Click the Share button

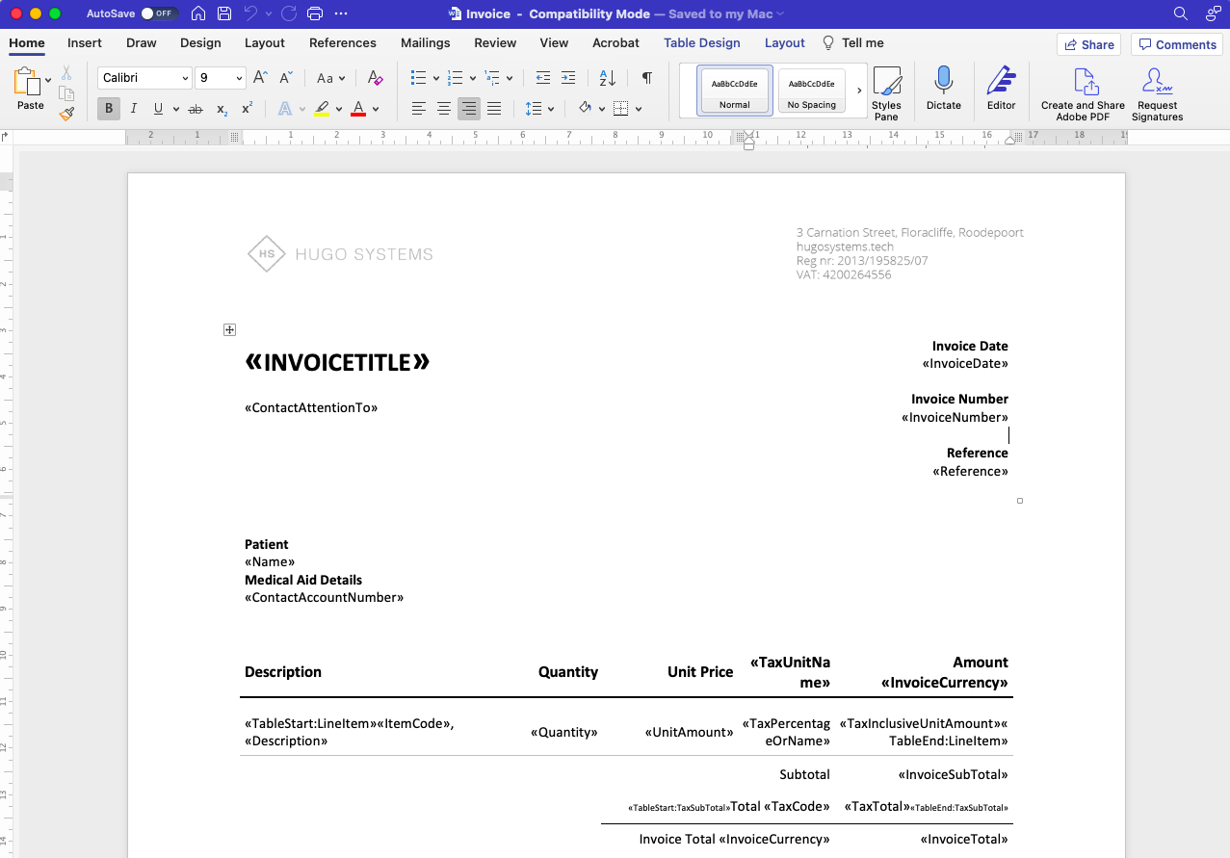pyautogui.click(x=1088, y=44)
